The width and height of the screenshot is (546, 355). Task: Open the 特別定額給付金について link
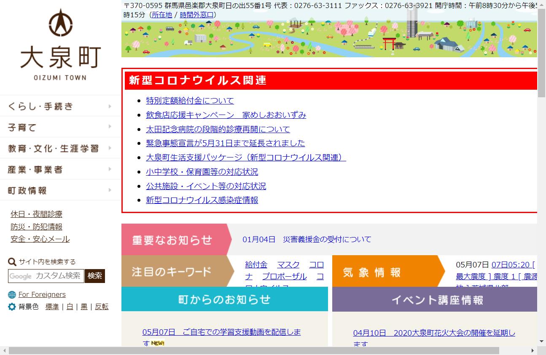click(x=189, y=101)
